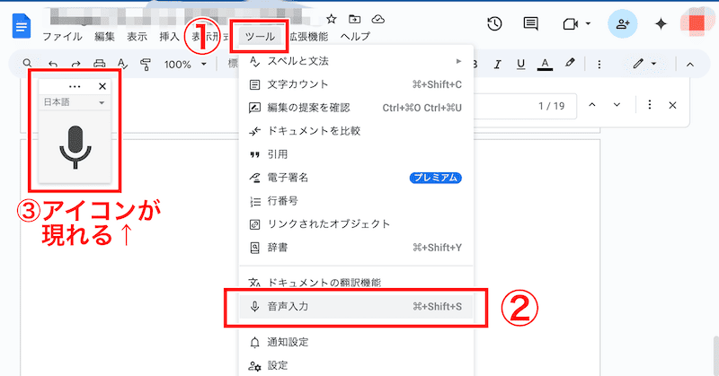This screenshot has height=376, width=719.
Task: Click the microphone icon to start voice input
Action: coord(75,146)
